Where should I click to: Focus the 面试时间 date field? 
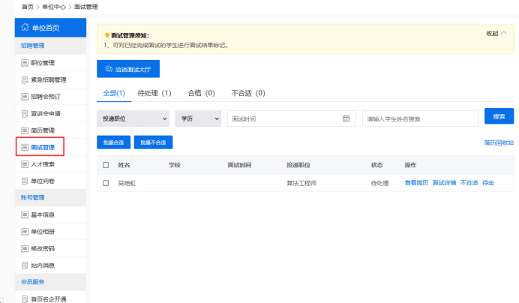(x=292, y=118)
